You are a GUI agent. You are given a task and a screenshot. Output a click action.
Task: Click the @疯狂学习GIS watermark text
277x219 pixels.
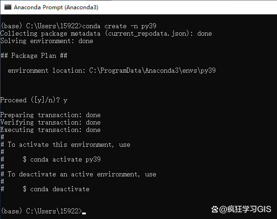245,209
